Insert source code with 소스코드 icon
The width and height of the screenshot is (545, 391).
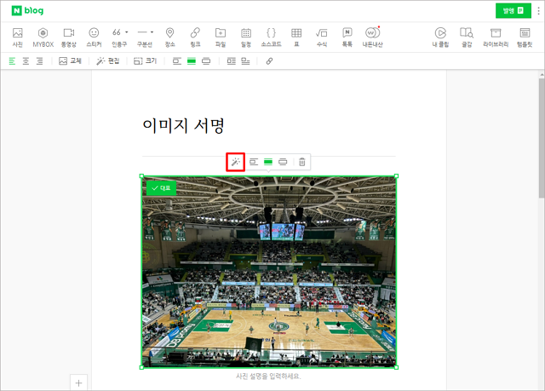[x=271, y=36]
